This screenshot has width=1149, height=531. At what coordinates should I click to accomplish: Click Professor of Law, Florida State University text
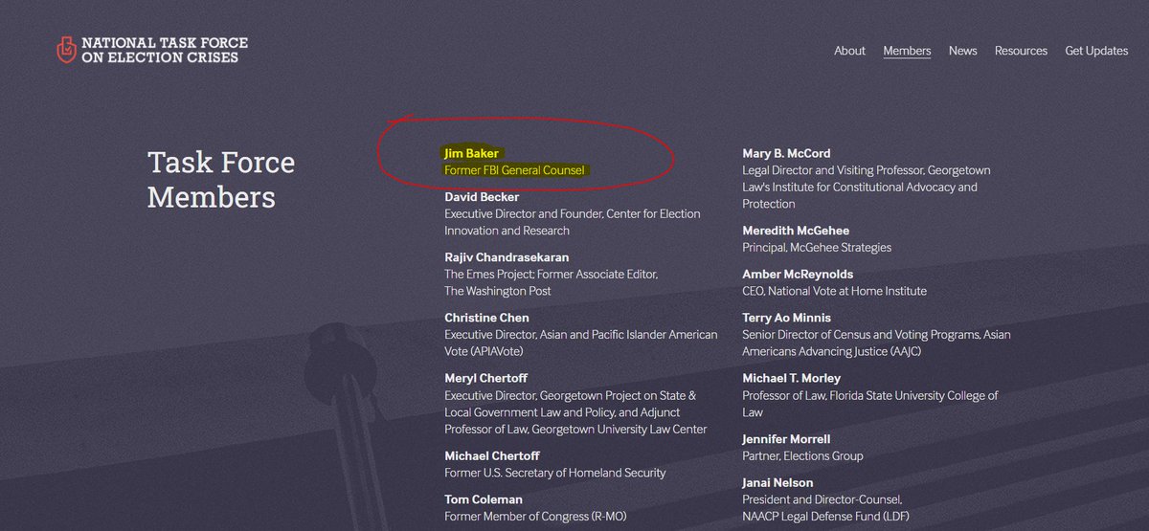[870, 404]
